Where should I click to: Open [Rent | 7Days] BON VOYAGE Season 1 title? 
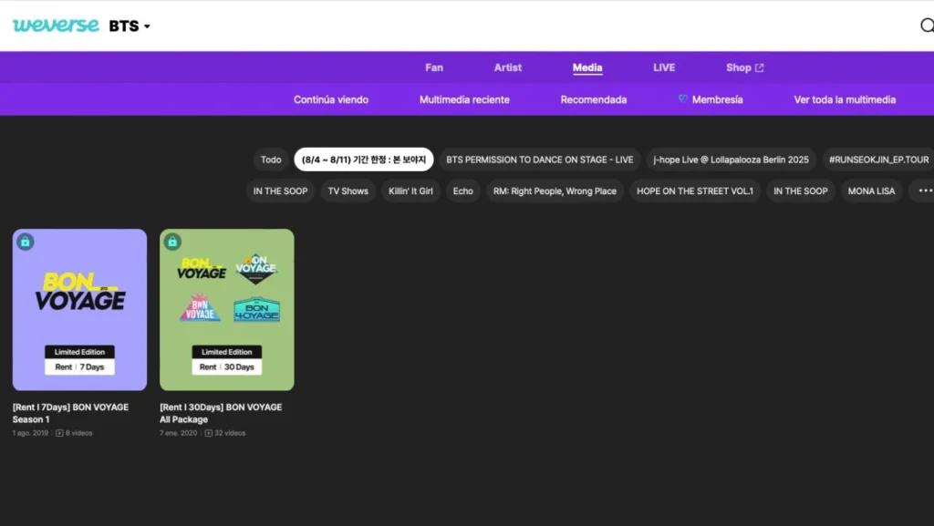[70, 413]
